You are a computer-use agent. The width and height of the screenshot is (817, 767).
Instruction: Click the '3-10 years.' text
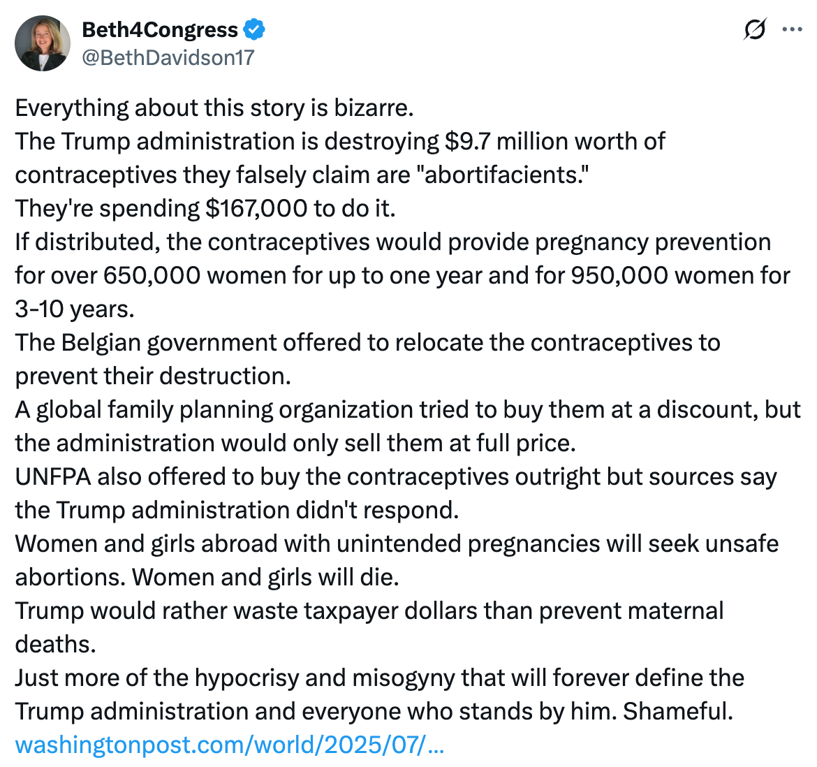tap(75, 309)
